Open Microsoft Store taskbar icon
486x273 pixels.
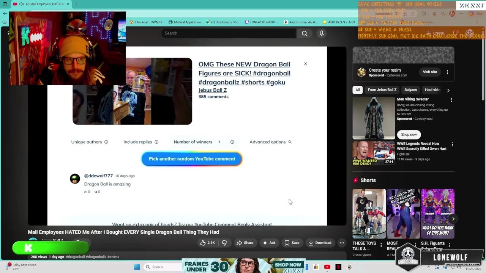(316, 267)
